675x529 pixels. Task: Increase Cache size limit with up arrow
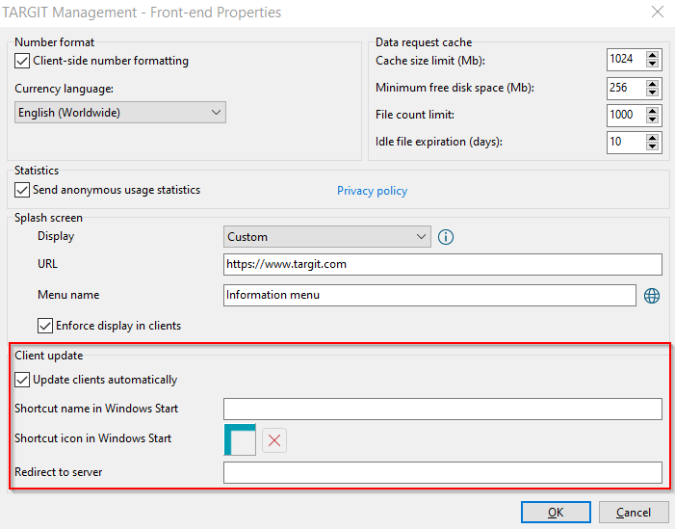pyautogui.click(x=653, y=55)
